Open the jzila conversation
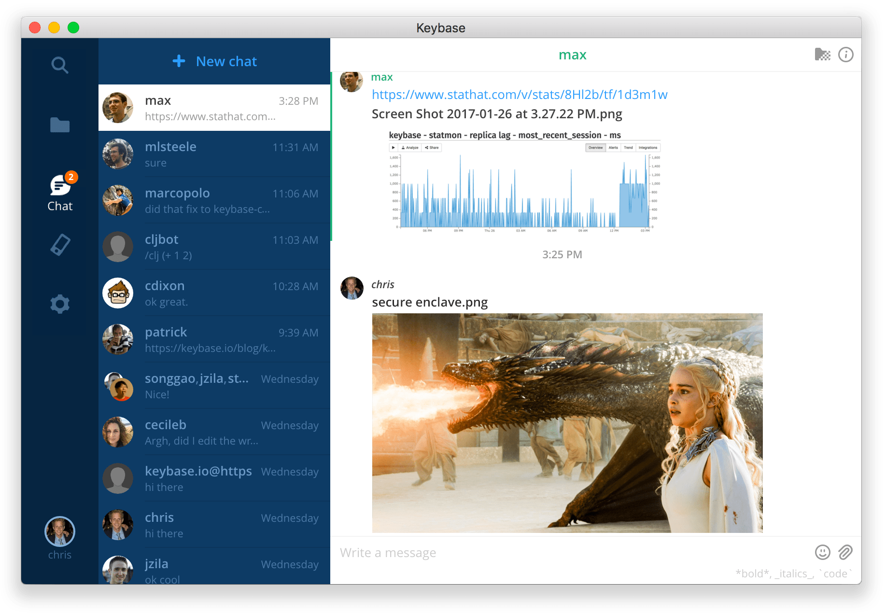The image size is (886, 615). (214, 566)
